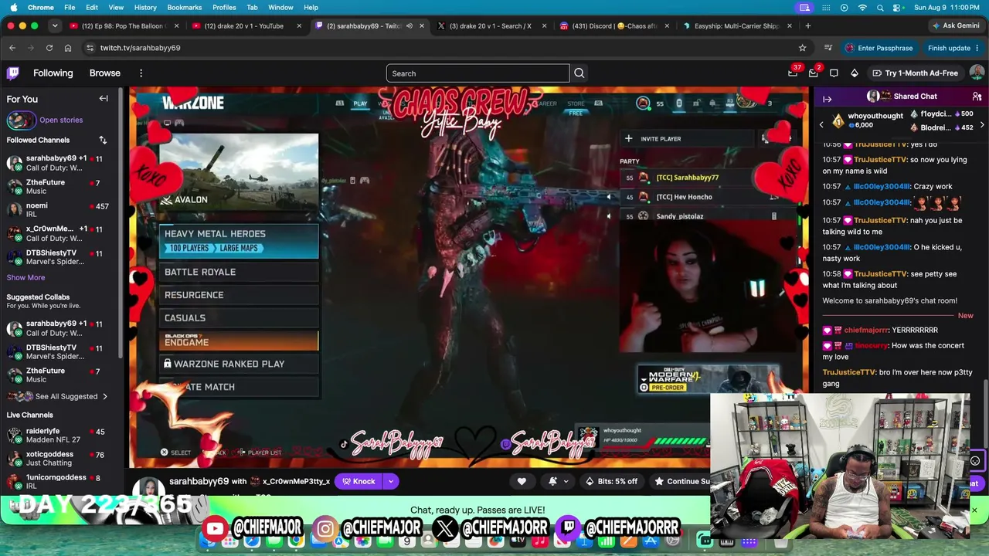989x556 pixels.
Task: Show More followed channels
Action: pos(25,278)
